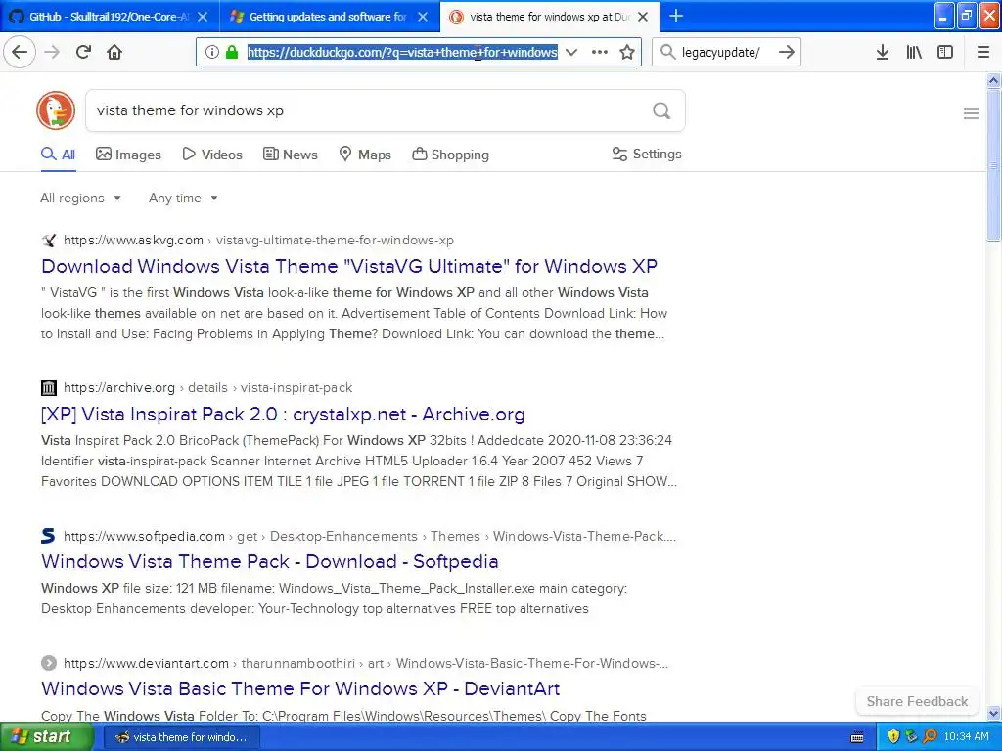Click the vista theme taskbar button

click(181, 737)
